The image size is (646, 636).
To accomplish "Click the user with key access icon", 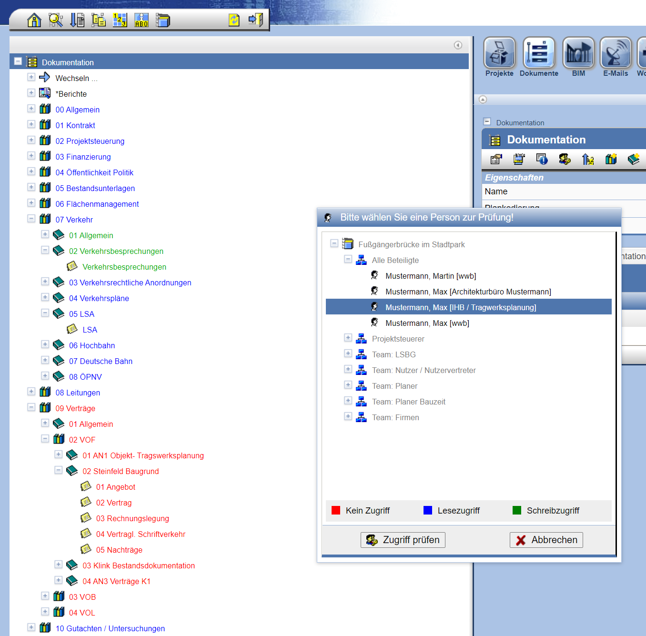I will pos(565,159).
